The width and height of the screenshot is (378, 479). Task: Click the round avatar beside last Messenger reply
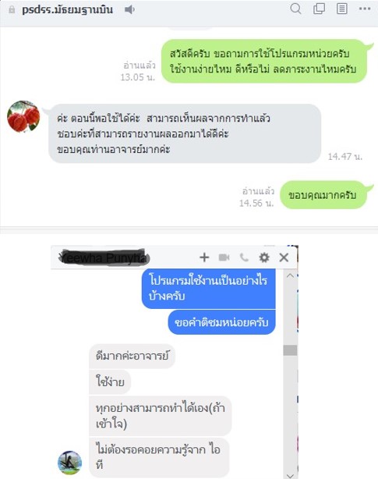pos(69,463)
